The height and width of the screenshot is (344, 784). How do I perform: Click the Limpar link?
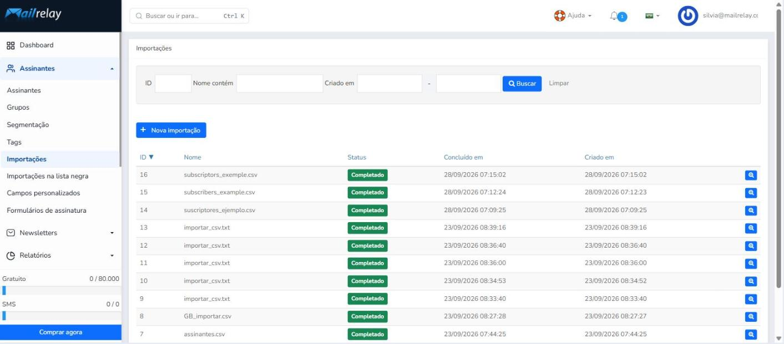pos(559,84)
